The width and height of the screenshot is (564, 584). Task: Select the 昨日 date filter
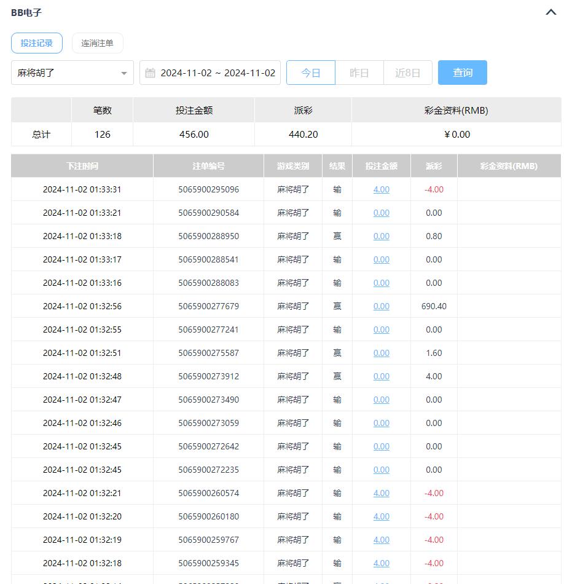point(359,73)
